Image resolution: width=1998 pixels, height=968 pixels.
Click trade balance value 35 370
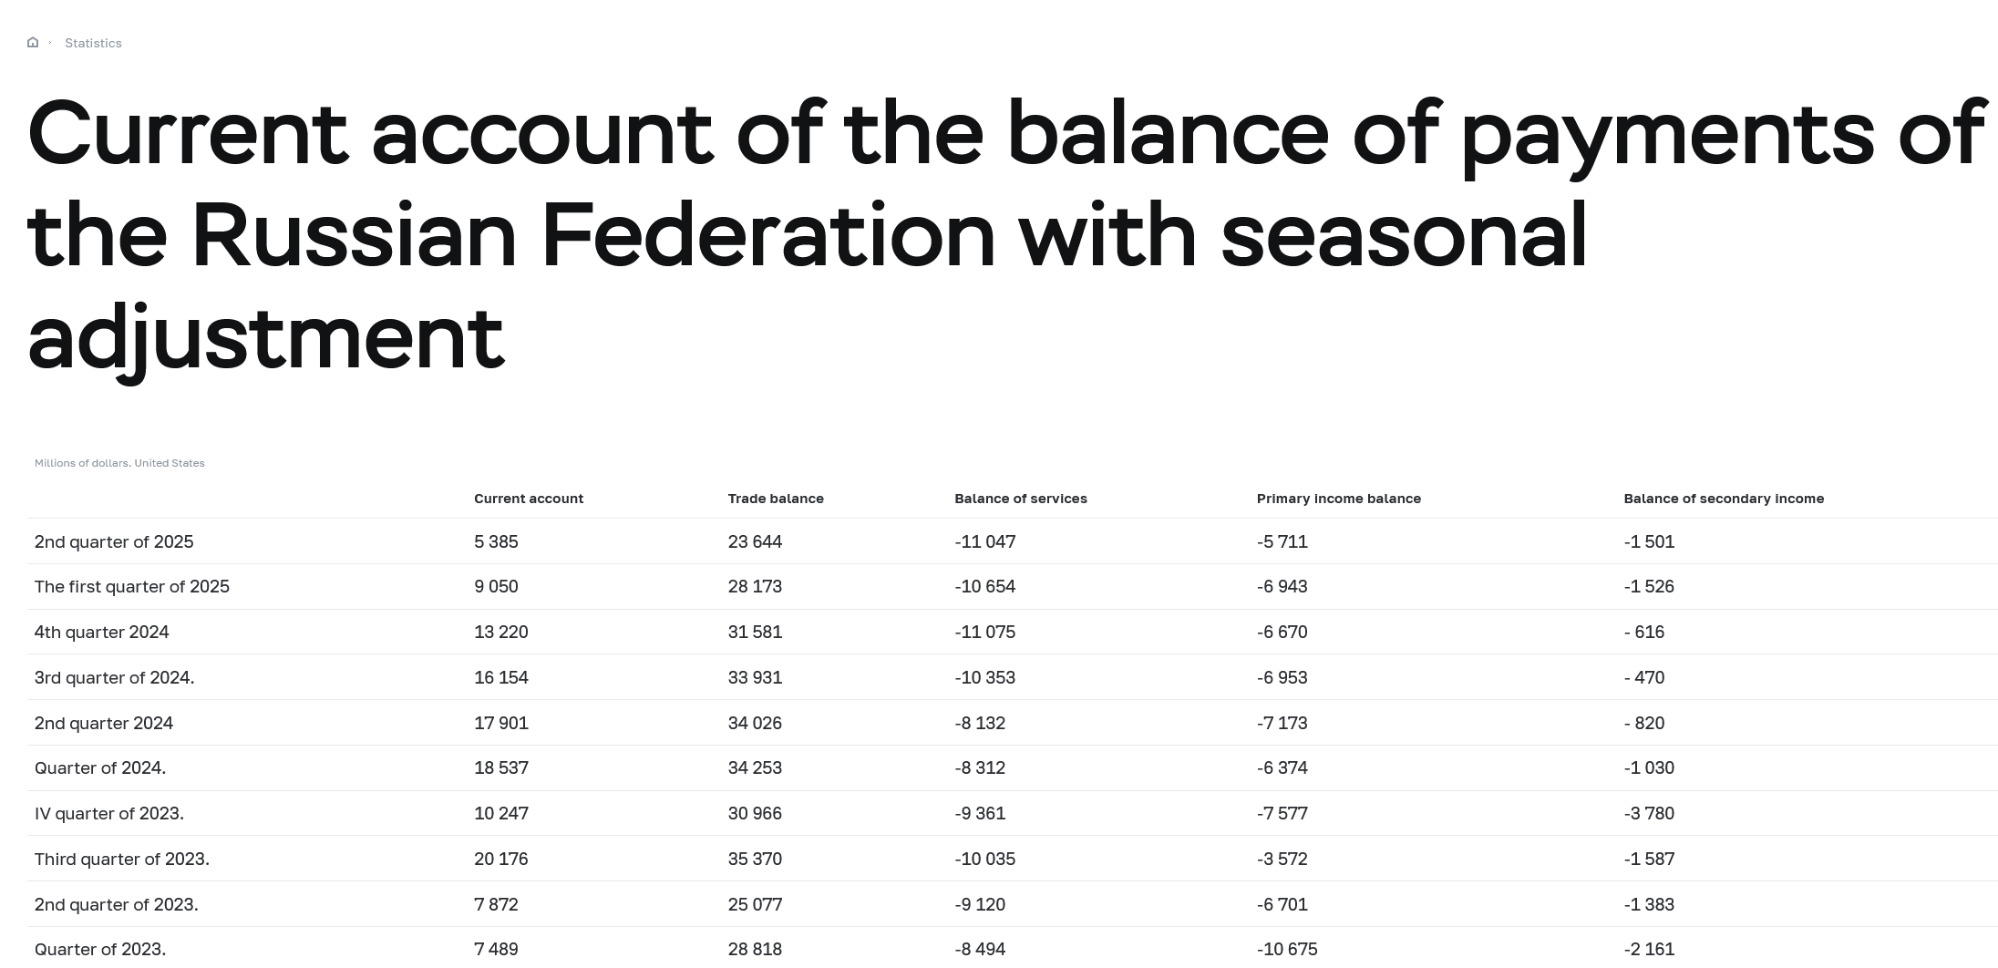point(755,859)
